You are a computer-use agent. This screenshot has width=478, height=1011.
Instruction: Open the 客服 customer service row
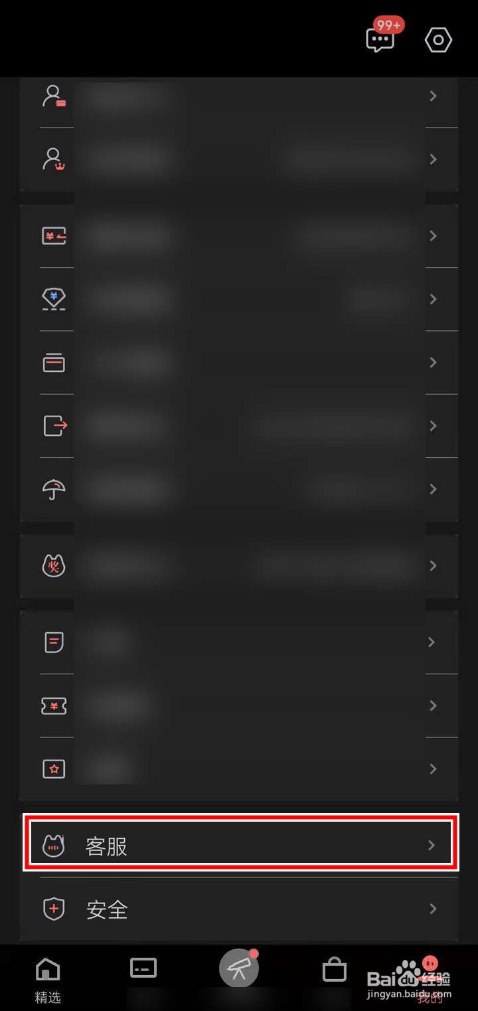tap(239, 845)
